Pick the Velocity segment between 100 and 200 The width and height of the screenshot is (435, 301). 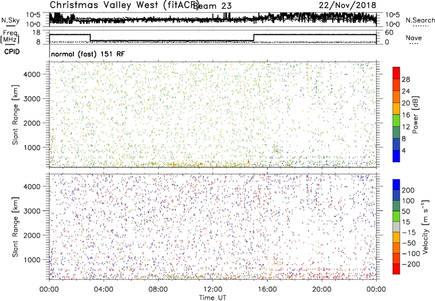point(396,195)
